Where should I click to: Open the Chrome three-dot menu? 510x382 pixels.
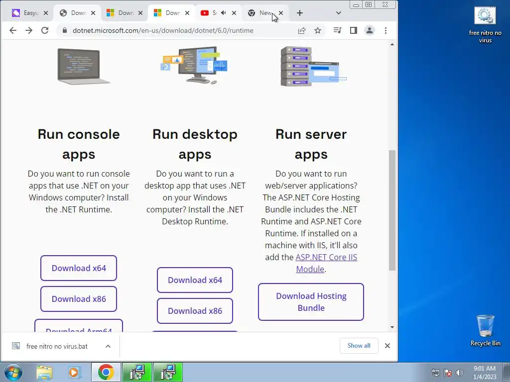[386, 30]
